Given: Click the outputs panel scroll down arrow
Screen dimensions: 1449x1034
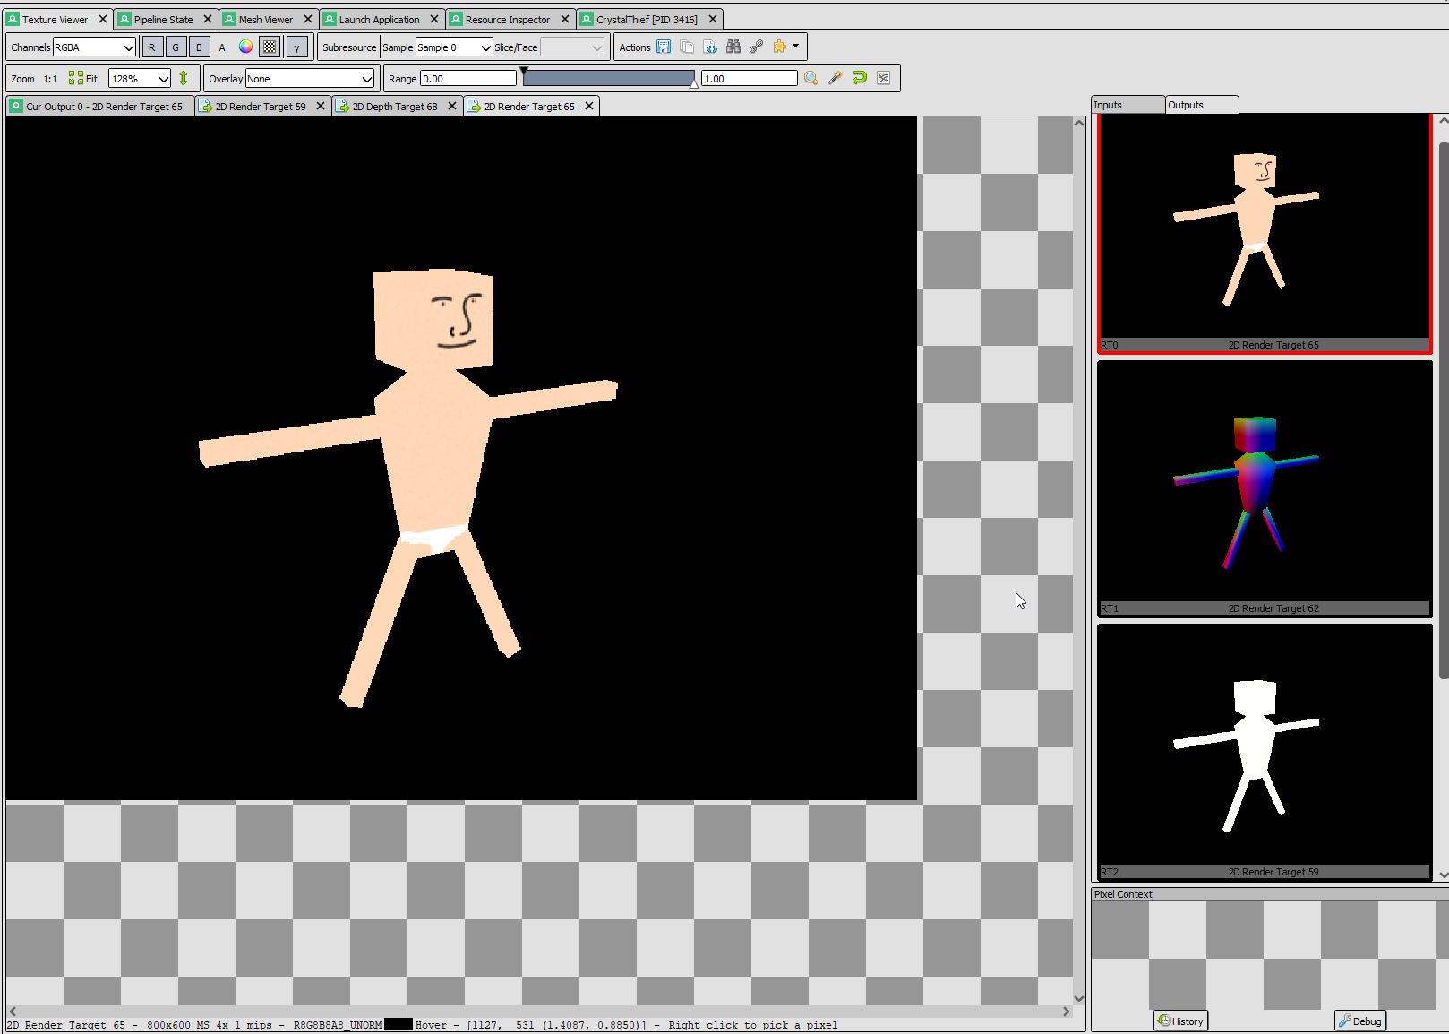Looking at the screenshot, I should [x=1443, y=875].
